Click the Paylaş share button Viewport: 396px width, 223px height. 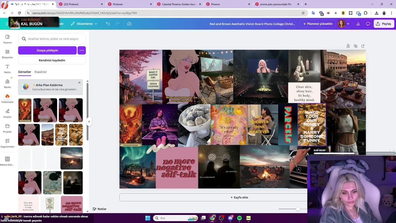coord(384,24)
